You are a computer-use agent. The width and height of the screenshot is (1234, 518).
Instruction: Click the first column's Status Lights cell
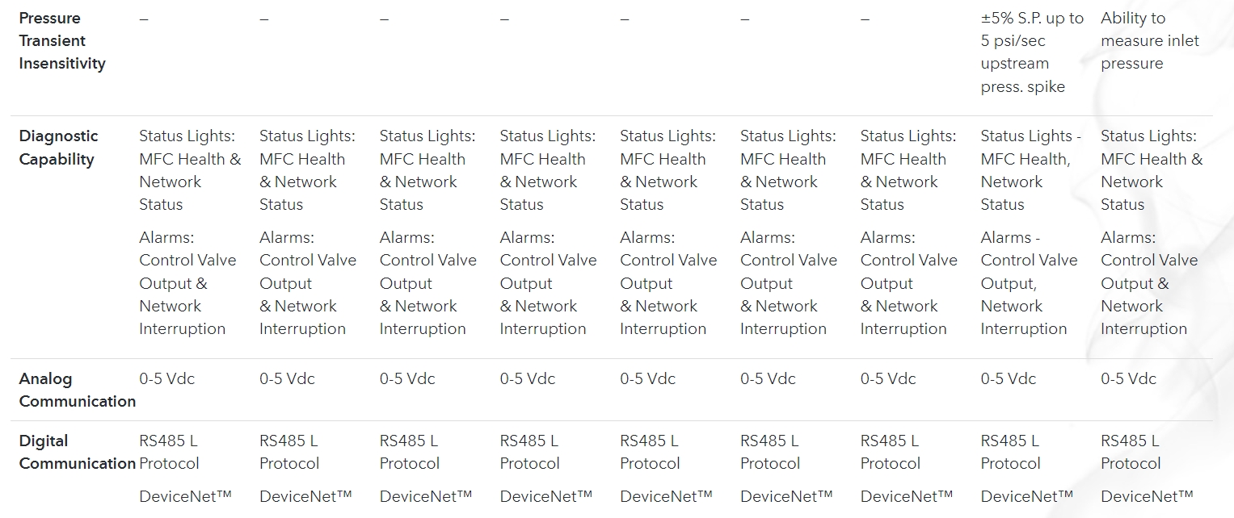tap(190, 170)
